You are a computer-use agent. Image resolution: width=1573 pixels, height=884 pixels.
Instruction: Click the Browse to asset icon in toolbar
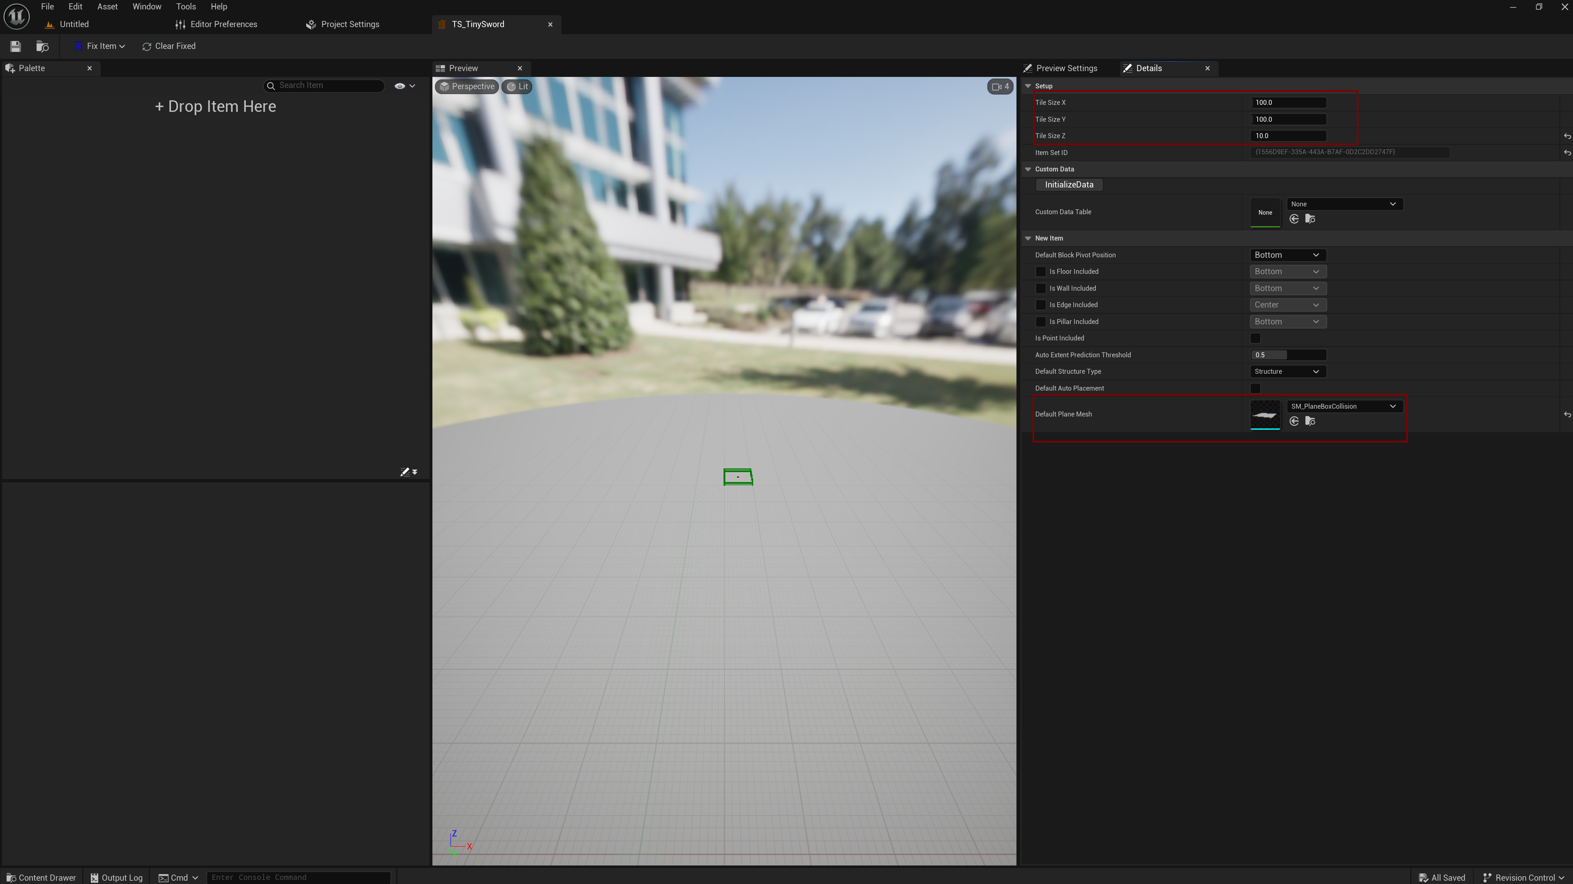[42, 46]
